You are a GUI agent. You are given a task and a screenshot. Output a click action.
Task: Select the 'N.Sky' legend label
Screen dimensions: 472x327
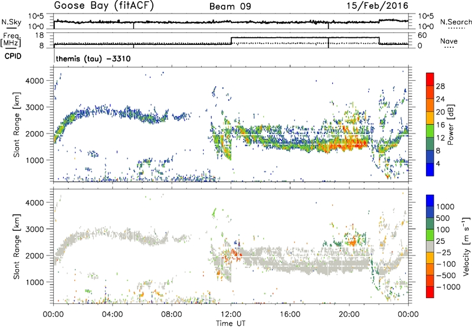pos(11,22)
